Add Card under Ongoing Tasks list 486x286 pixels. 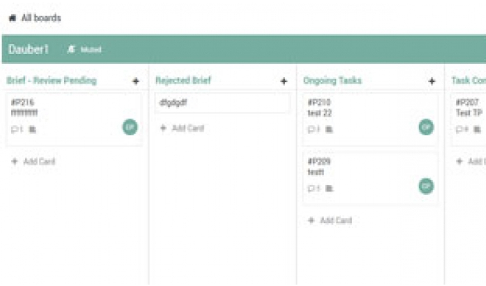coord(330,220)
